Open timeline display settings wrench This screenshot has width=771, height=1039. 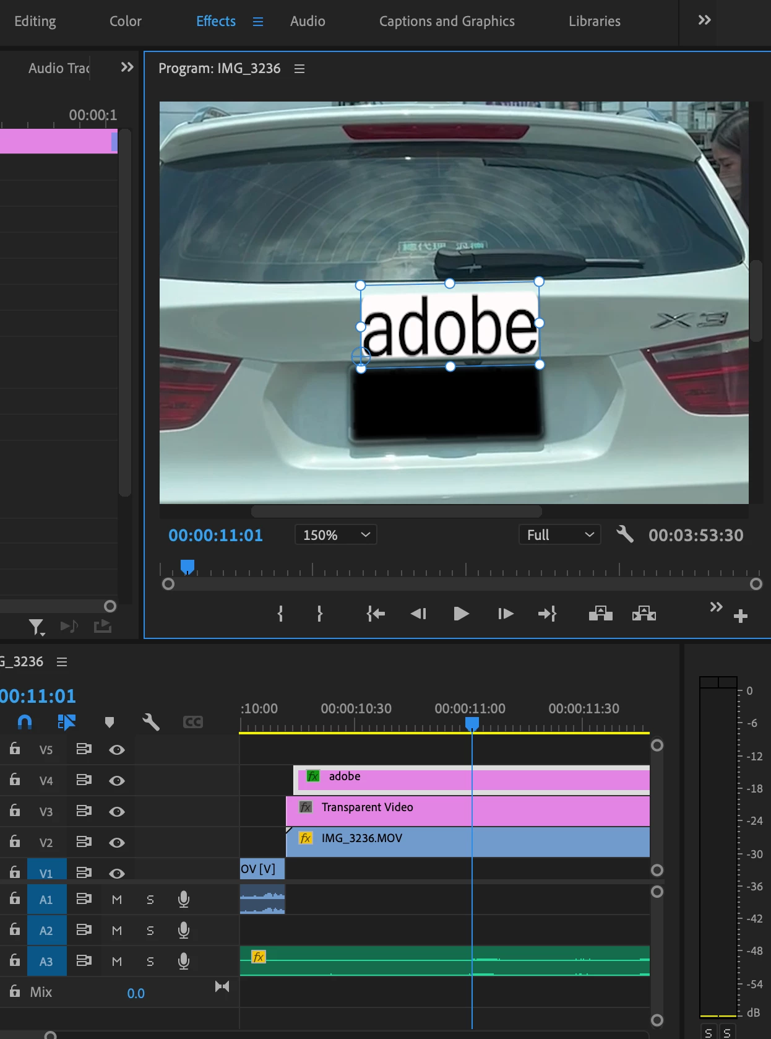click(x=151, y=722)
